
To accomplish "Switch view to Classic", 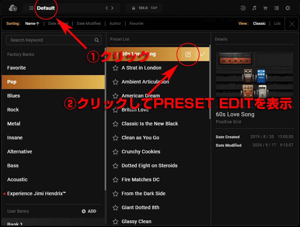I will point(259,23).
